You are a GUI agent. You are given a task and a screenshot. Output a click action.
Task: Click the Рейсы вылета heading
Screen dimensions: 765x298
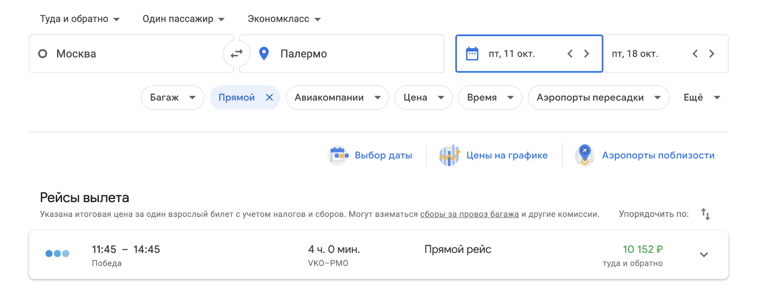click(x=85, y=198)
